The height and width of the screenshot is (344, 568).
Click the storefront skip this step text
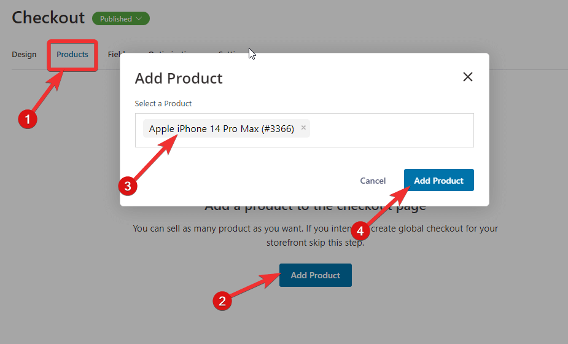315,243
